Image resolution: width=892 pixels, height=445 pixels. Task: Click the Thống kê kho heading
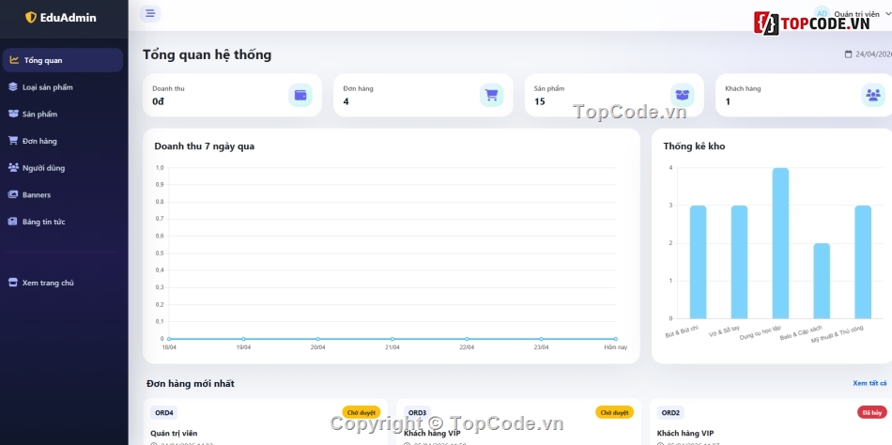[694, 146]
